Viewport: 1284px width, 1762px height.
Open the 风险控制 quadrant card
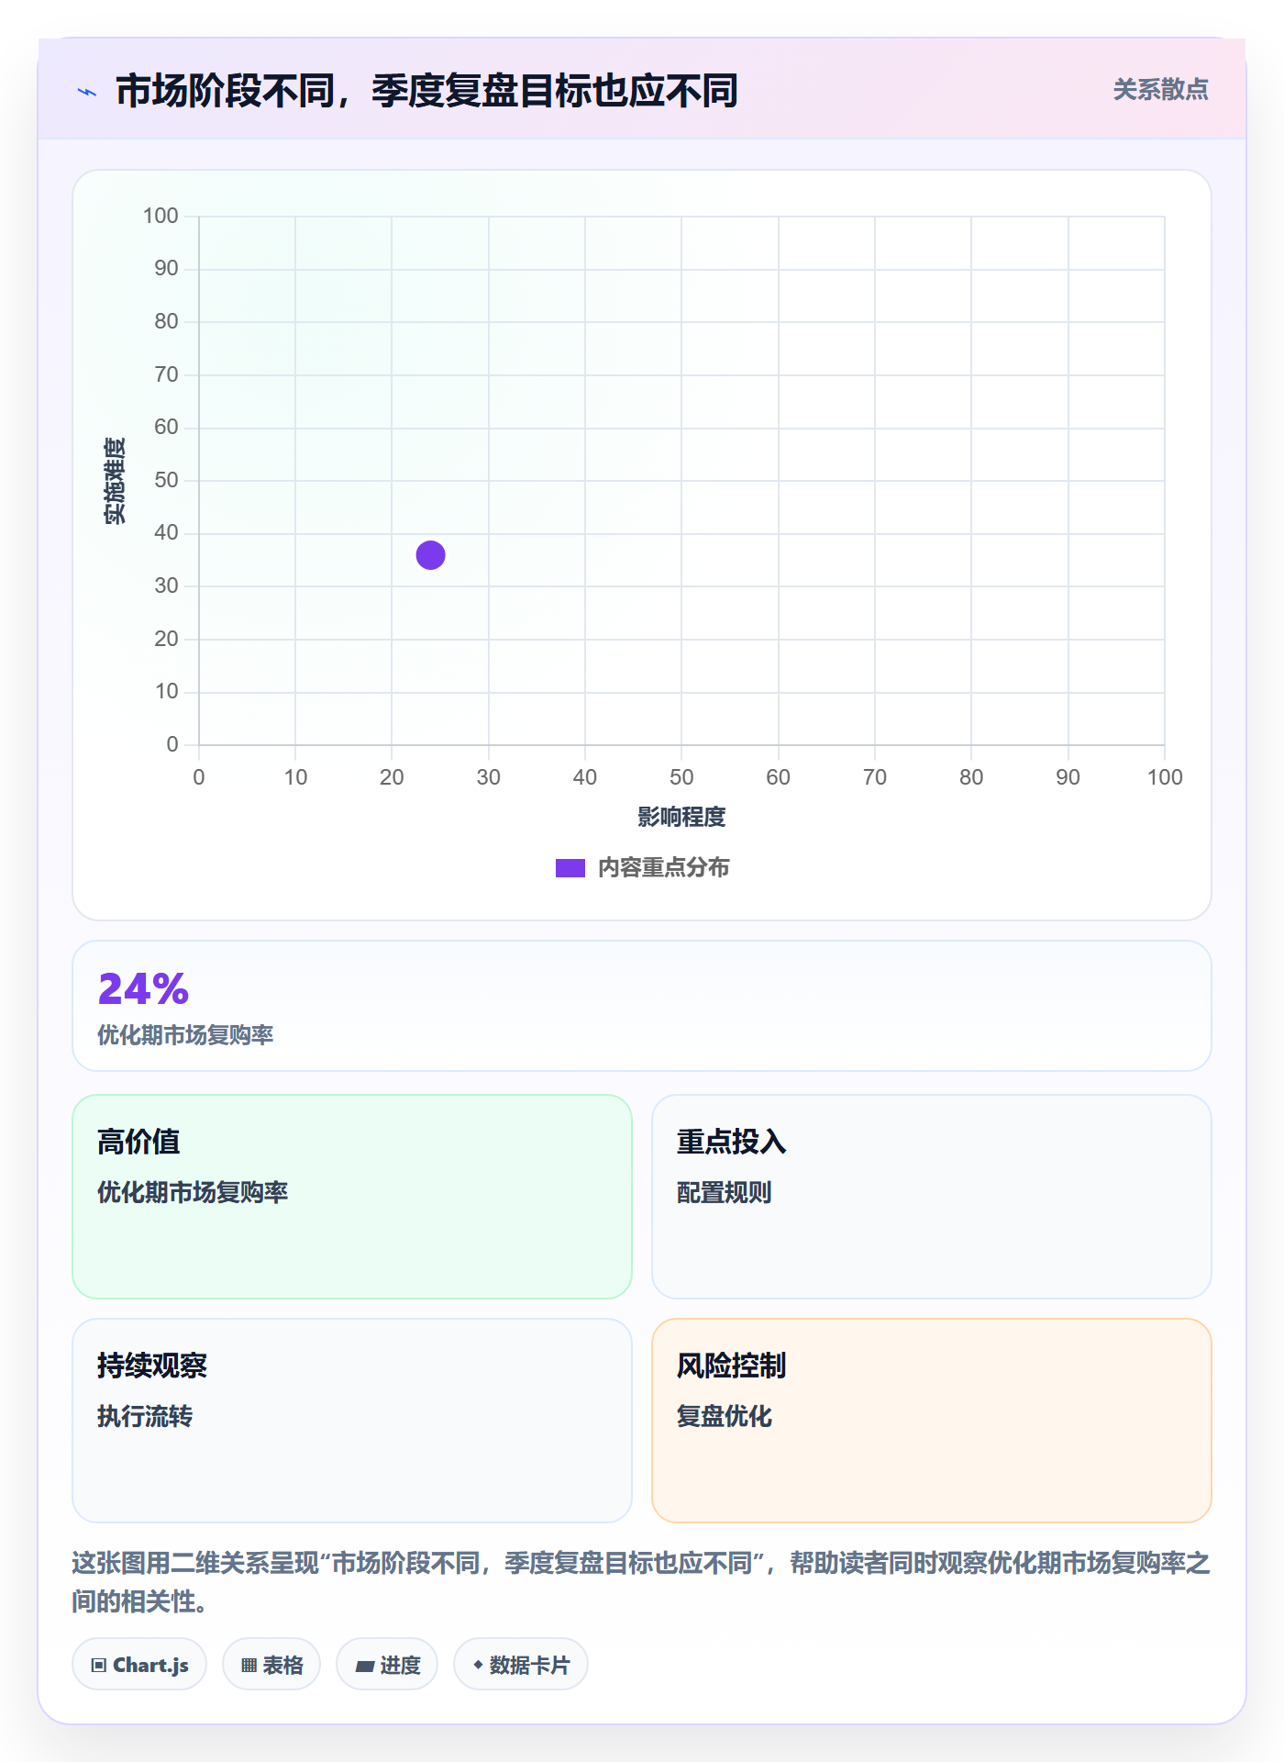[932, 1421]
